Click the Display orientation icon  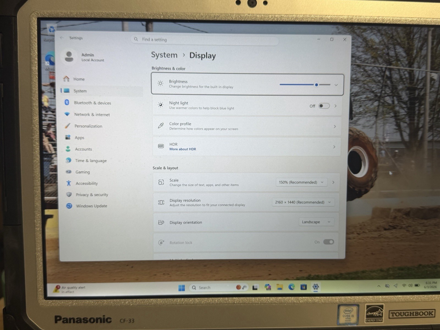(x=161, y=222)
